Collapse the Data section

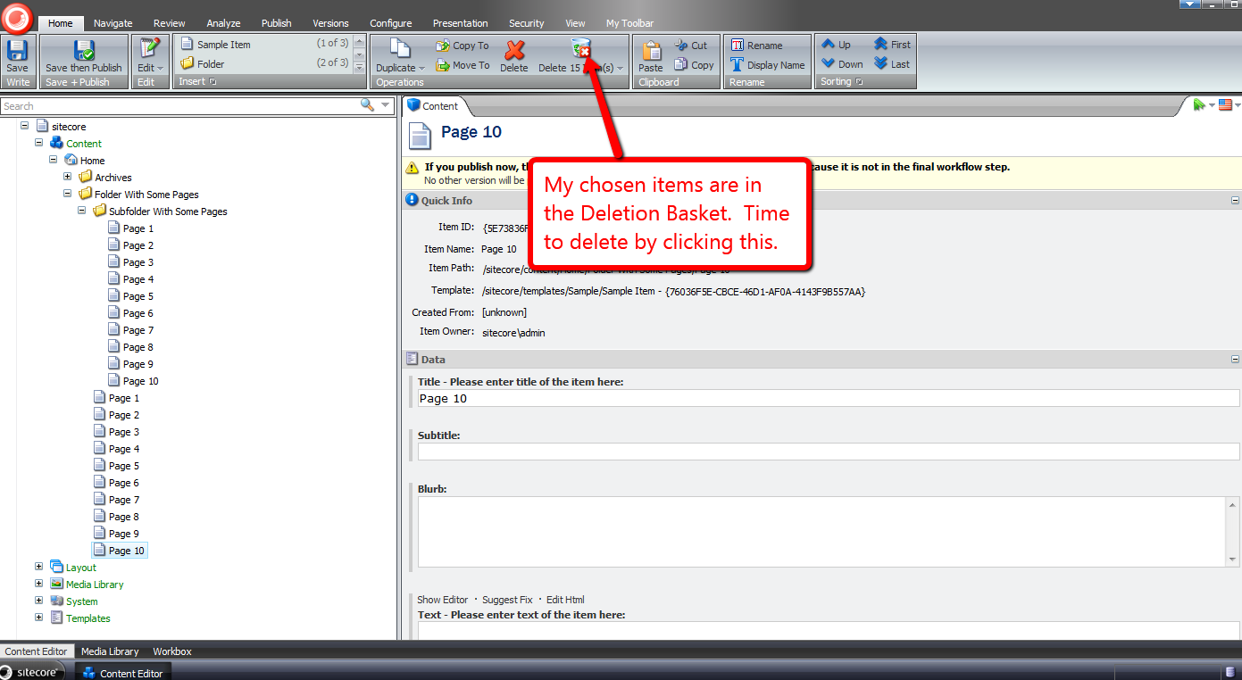tap(1235, 360)
